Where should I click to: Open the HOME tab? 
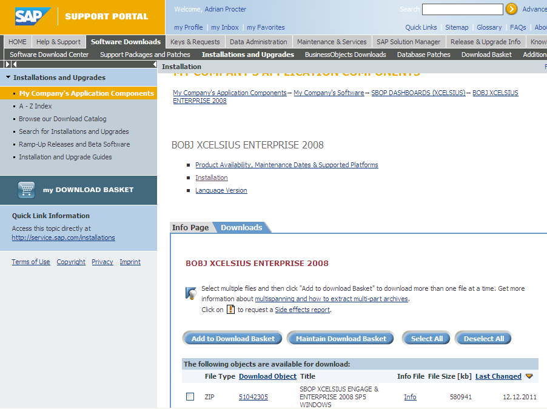pyautogui.click(x=18, y=42)
